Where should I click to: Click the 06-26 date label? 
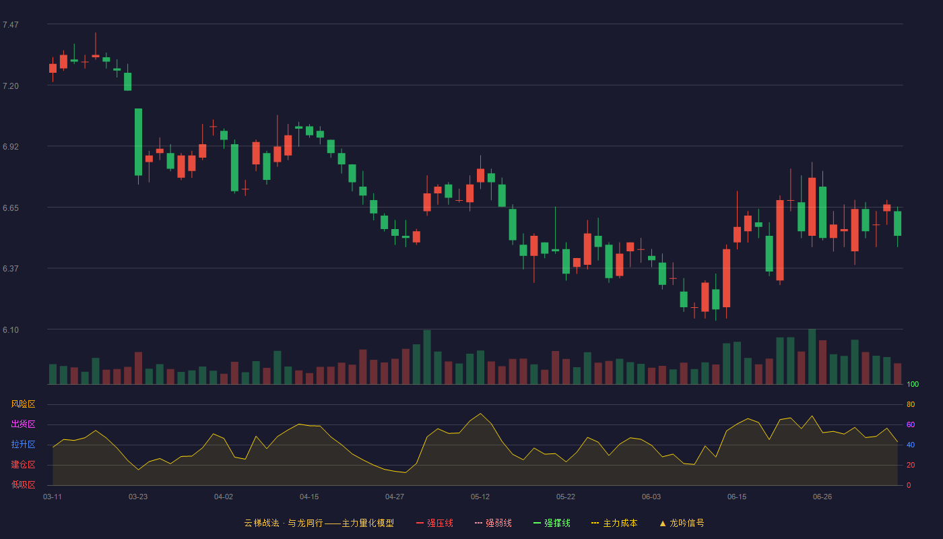(822, 497)
